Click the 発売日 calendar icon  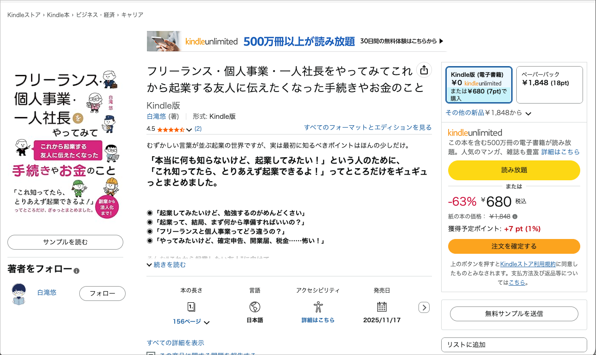pos(382,306)
